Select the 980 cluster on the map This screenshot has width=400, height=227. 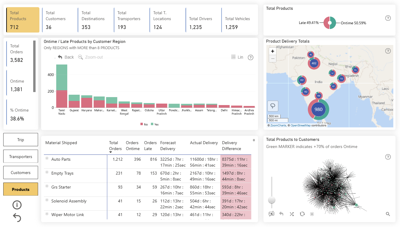[x=319, y=109]
